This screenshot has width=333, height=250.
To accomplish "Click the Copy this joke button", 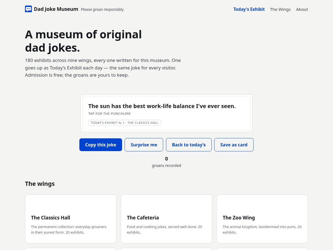I will [101, 145].
